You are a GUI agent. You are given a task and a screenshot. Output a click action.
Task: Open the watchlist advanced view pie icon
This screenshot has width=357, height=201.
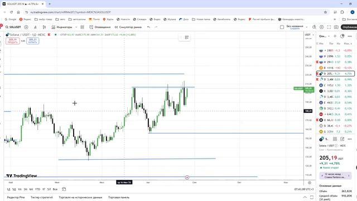pyautogui.click(x=342, y=36)
